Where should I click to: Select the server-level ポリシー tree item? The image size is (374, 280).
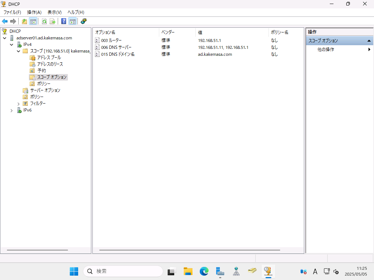point(37,97)
